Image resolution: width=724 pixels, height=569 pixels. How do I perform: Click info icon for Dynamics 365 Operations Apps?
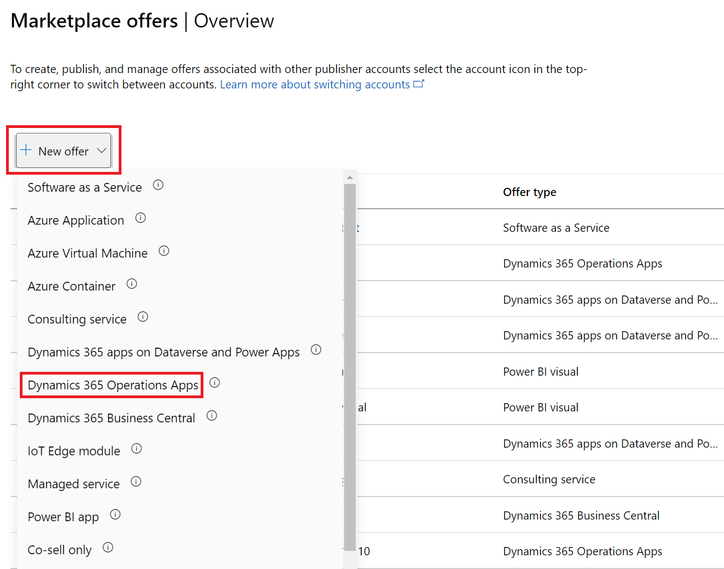[215, 383]
